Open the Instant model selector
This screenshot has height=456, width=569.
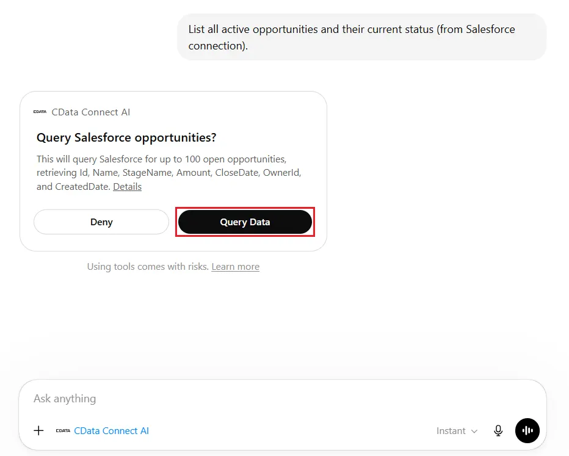click(457, 430)
